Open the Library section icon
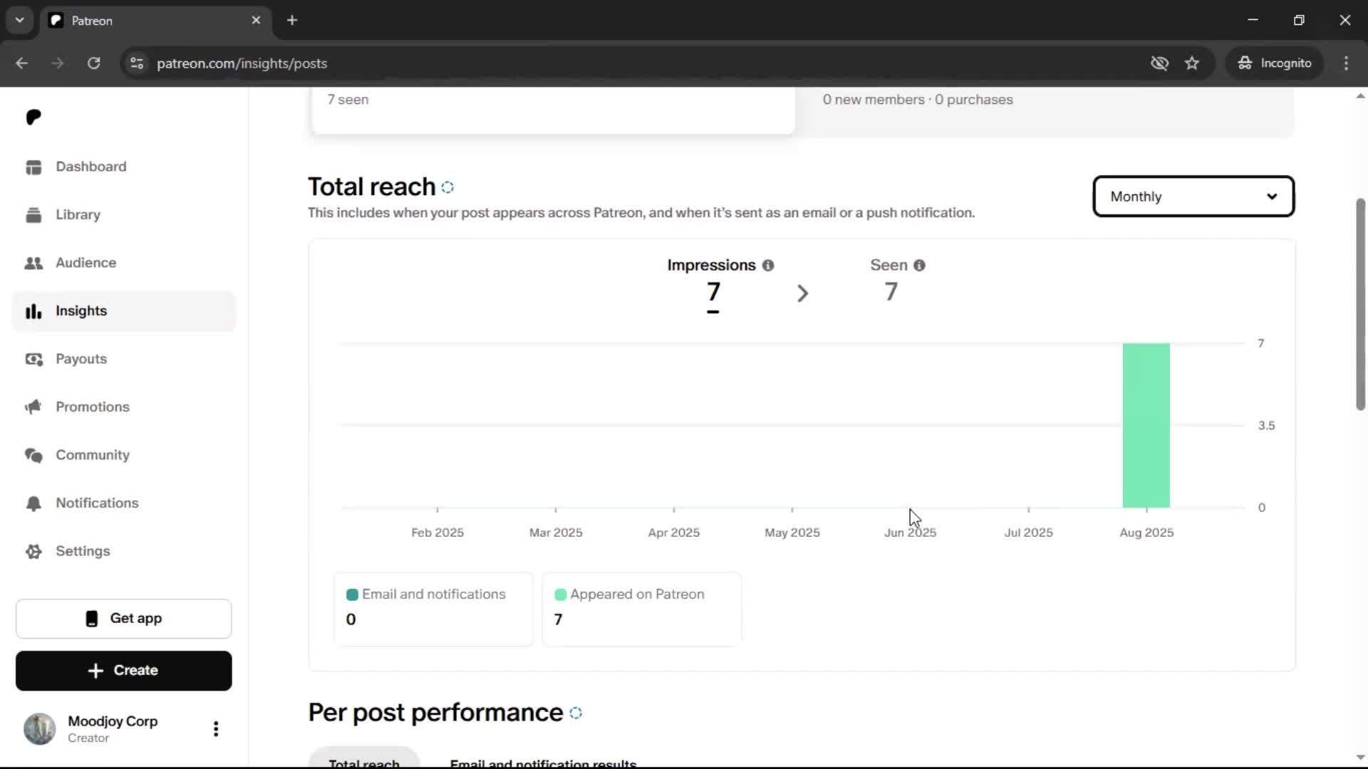1368x769 pixels. click(x=33, y=215)
